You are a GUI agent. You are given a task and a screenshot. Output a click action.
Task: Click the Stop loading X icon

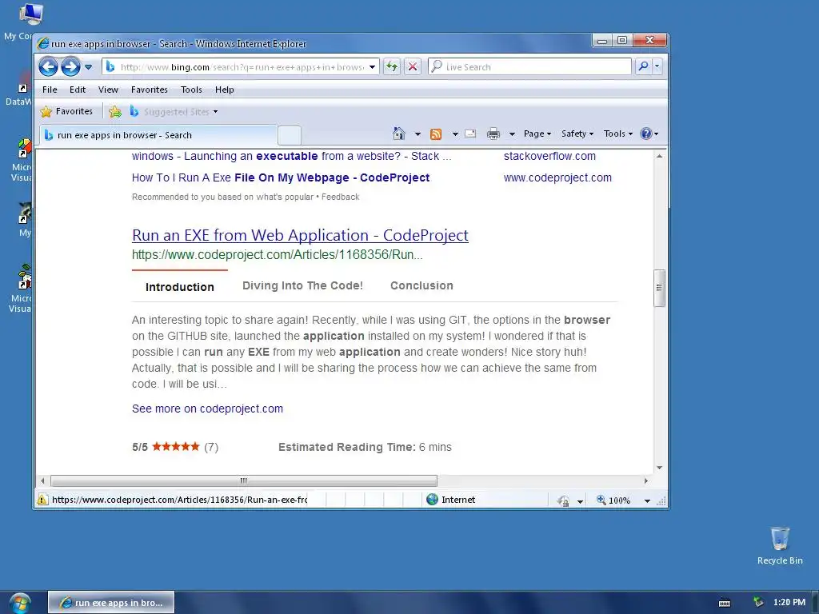[x=413, y=67]
